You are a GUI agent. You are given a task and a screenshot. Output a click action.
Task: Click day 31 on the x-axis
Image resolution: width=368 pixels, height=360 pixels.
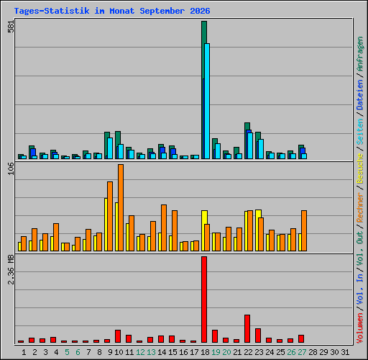[345, 352]
